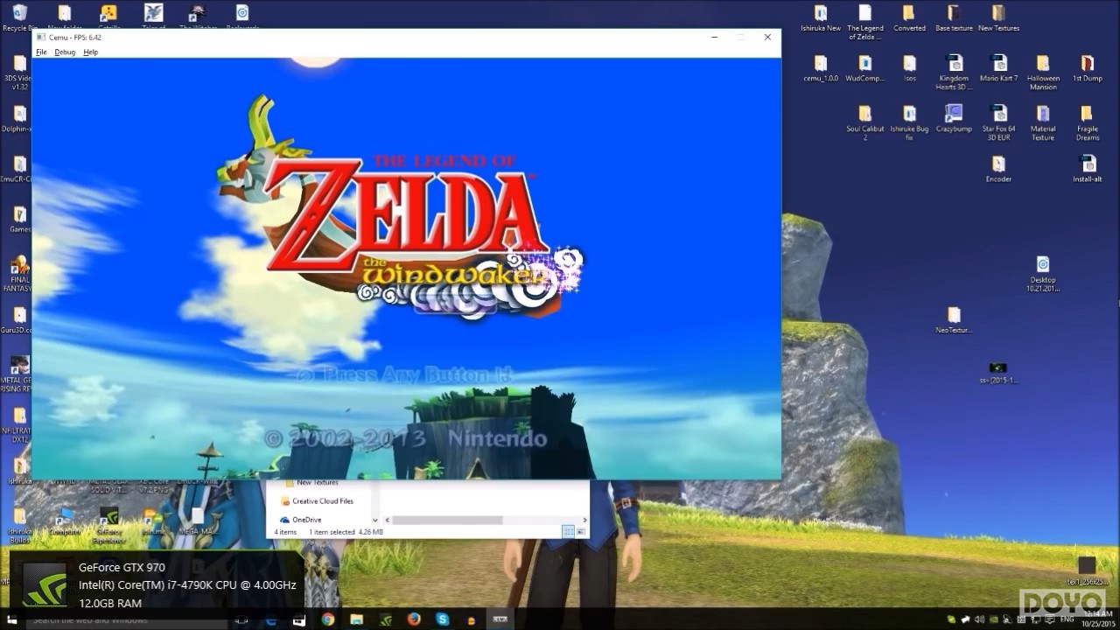Click the Explorer horizontal scrollbar thumb
The height and width of the screenshot is (630, 1120).
(x=447, y=520)
